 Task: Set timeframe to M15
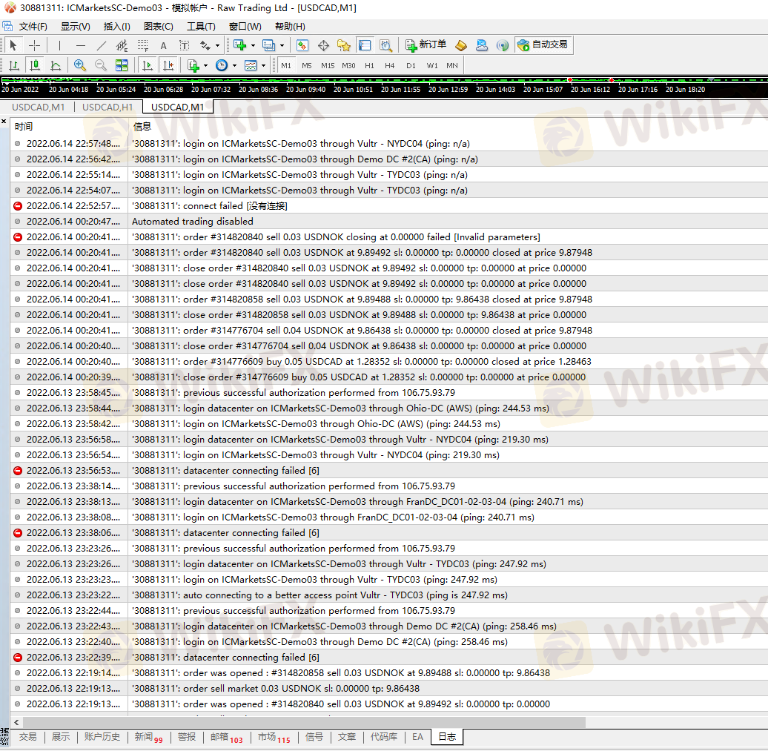[x=328, y=66]
